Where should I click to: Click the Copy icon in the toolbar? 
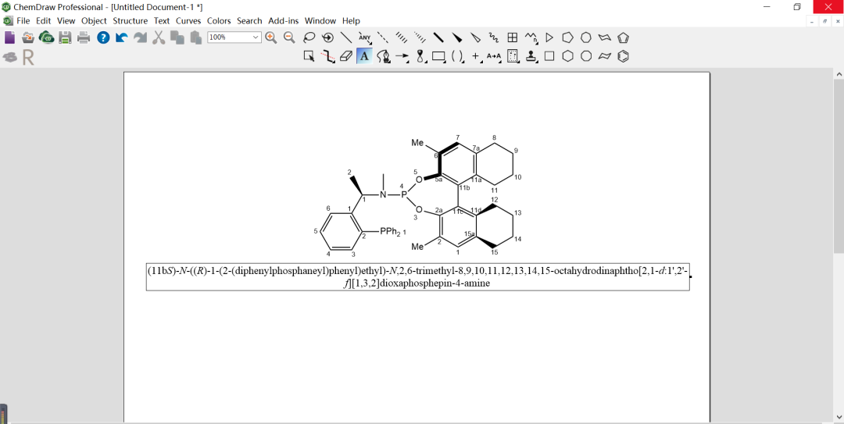coord(177,37)
